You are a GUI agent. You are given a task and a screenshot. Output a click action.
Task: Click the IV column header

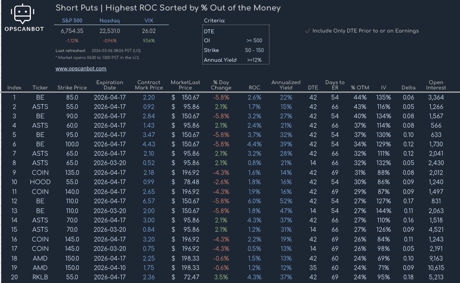click(x=384, y=87)
